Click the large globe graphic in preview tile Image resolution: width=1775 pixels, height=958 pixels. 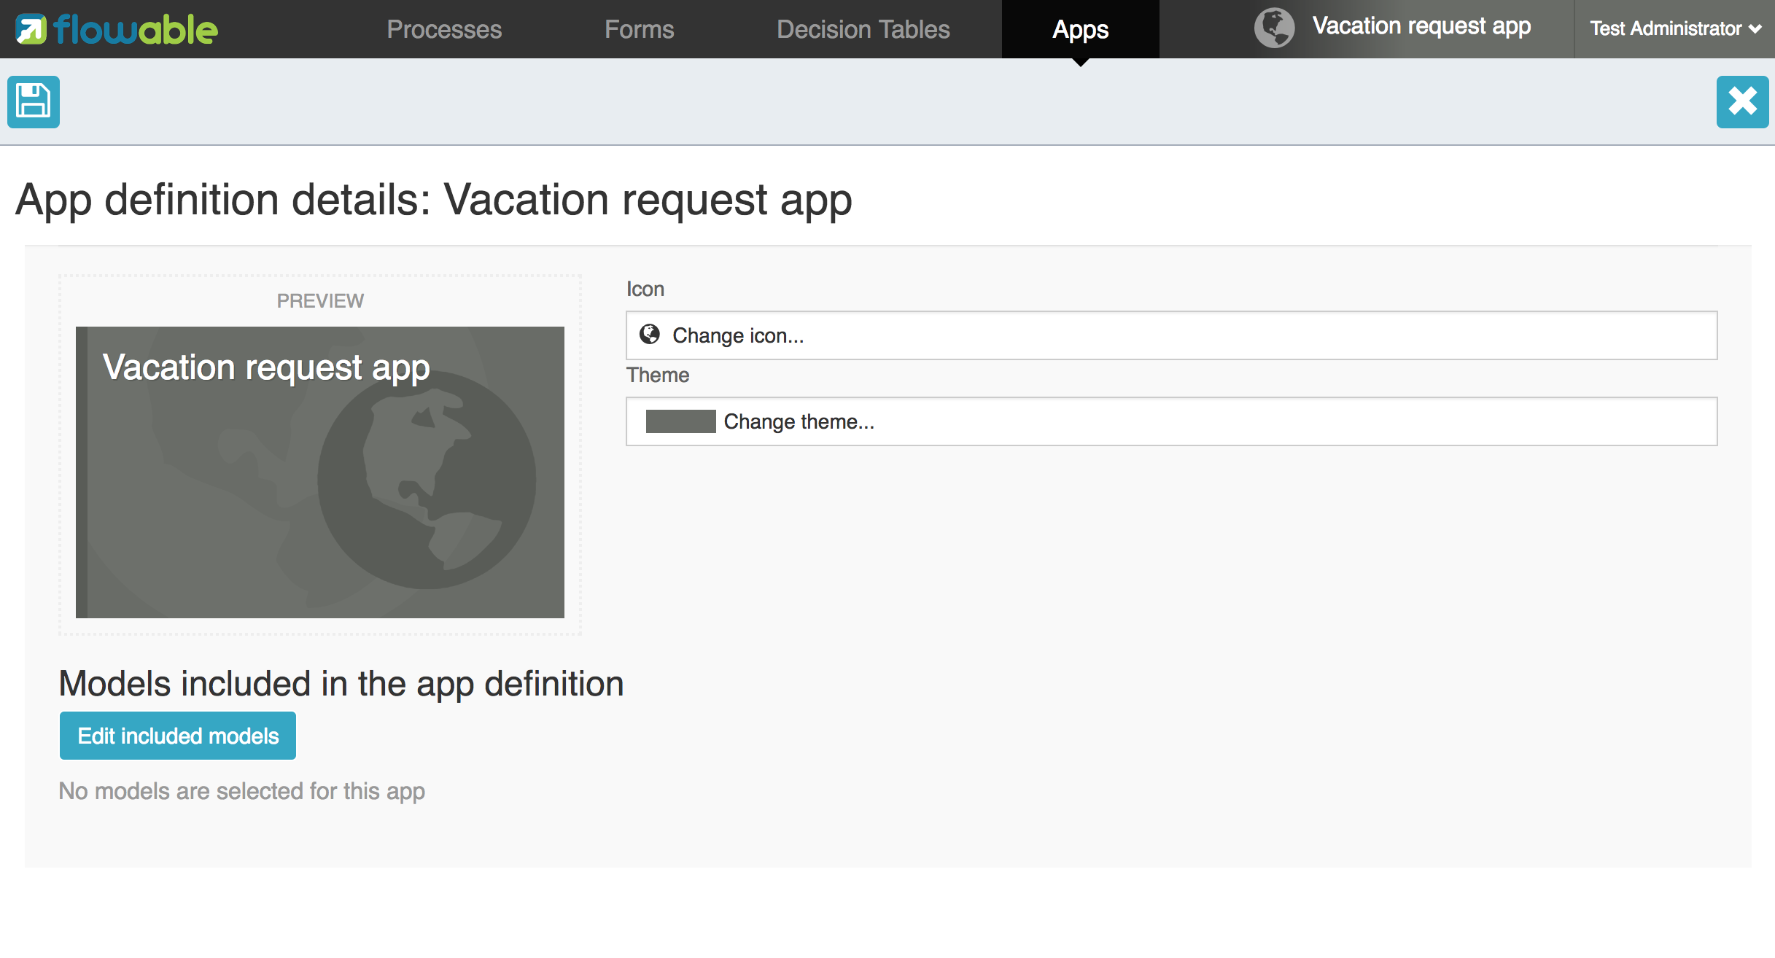427,479
